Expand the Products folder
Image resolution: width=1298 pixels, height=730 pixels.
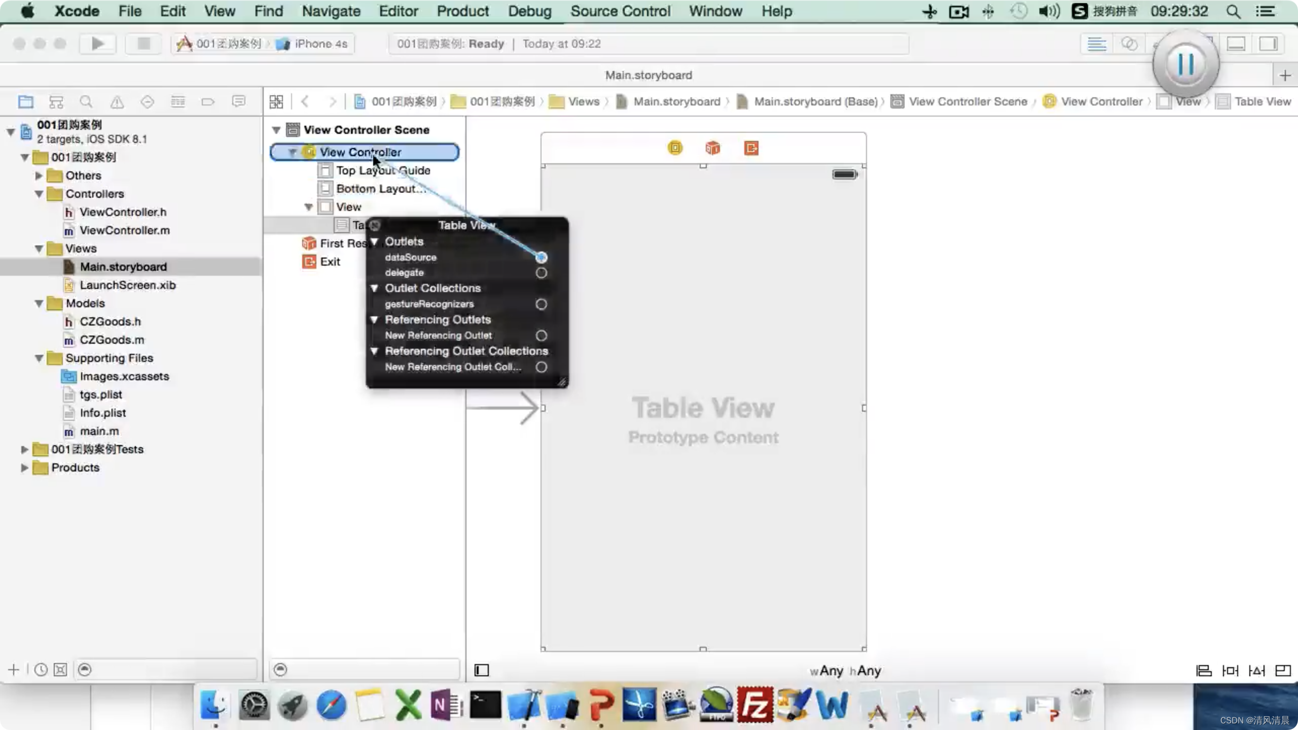point(24,467)
